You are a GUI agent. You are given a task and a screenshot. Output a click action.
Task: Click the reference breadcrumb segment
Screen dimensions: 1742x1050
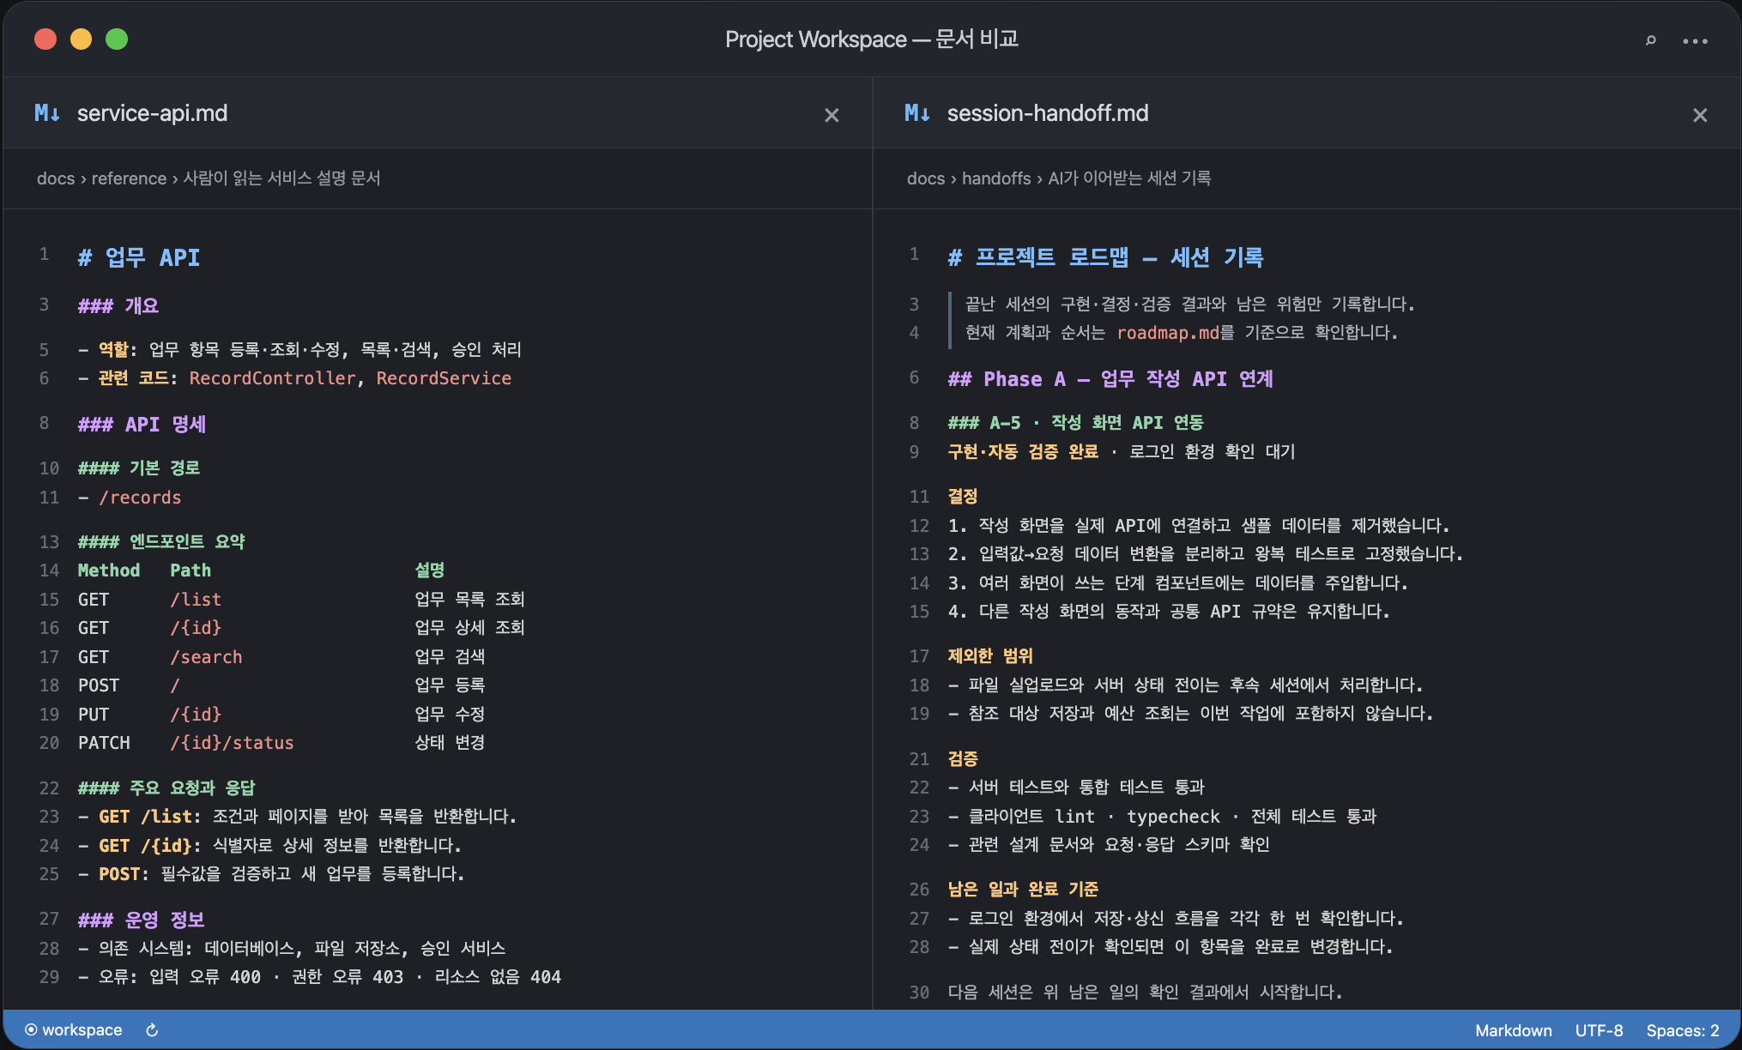coord(129,178)
